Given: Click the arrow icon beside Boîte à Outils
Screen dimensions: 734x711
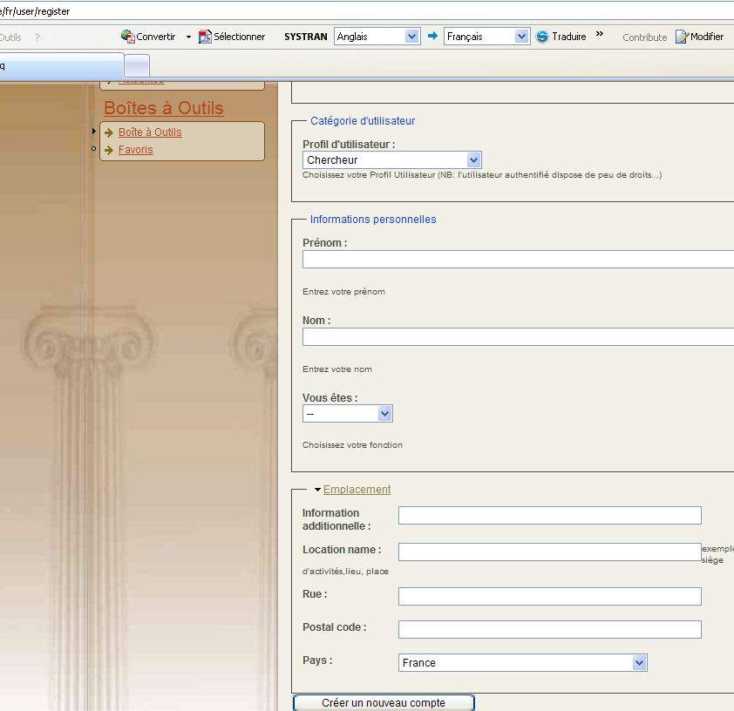Looking at the screenshot, I should pos(109,132).
